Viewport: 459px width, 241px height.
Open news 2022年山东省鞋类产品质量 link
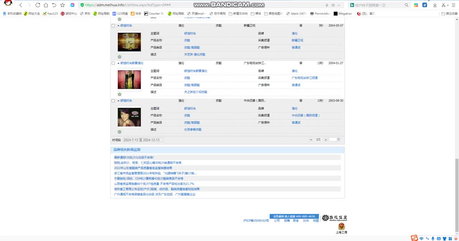click(x=143, y=168)
